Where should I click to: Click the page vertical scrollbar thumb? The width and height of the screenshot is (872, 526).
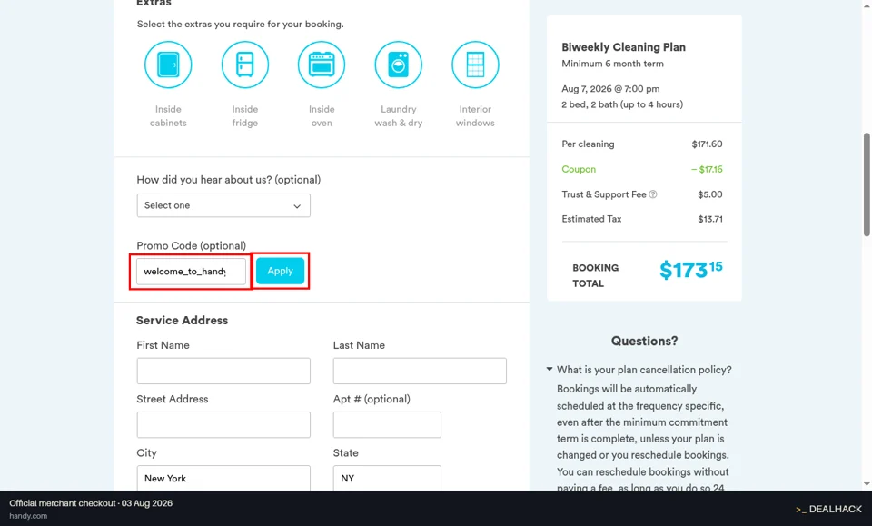pos(867,184)
